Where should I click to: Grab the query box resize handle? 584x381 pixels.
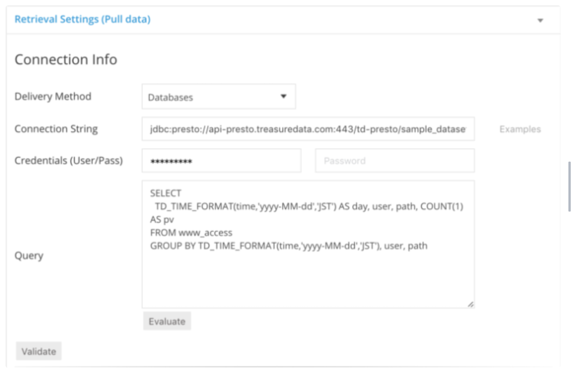[470, 304]
